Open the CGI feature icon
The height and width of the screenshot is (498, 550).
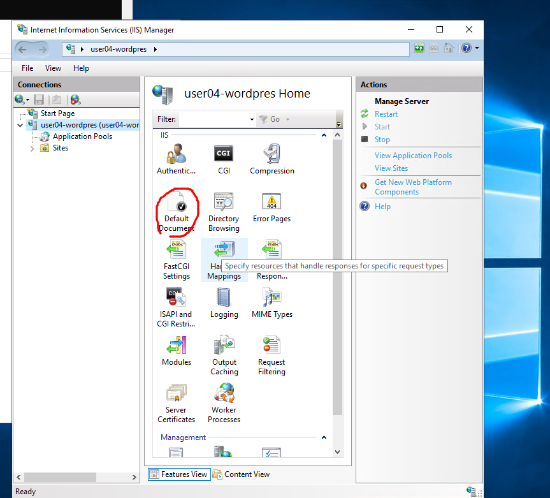[x=224, y=159]
